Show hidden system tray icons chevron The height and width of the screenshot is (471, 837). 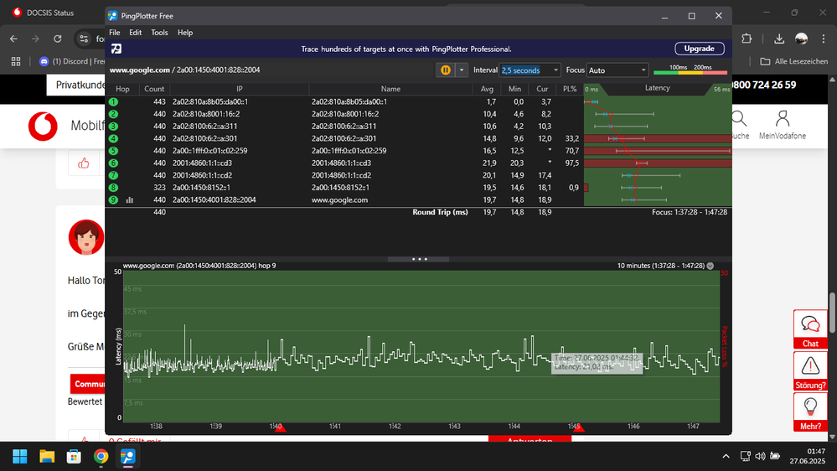726,456
